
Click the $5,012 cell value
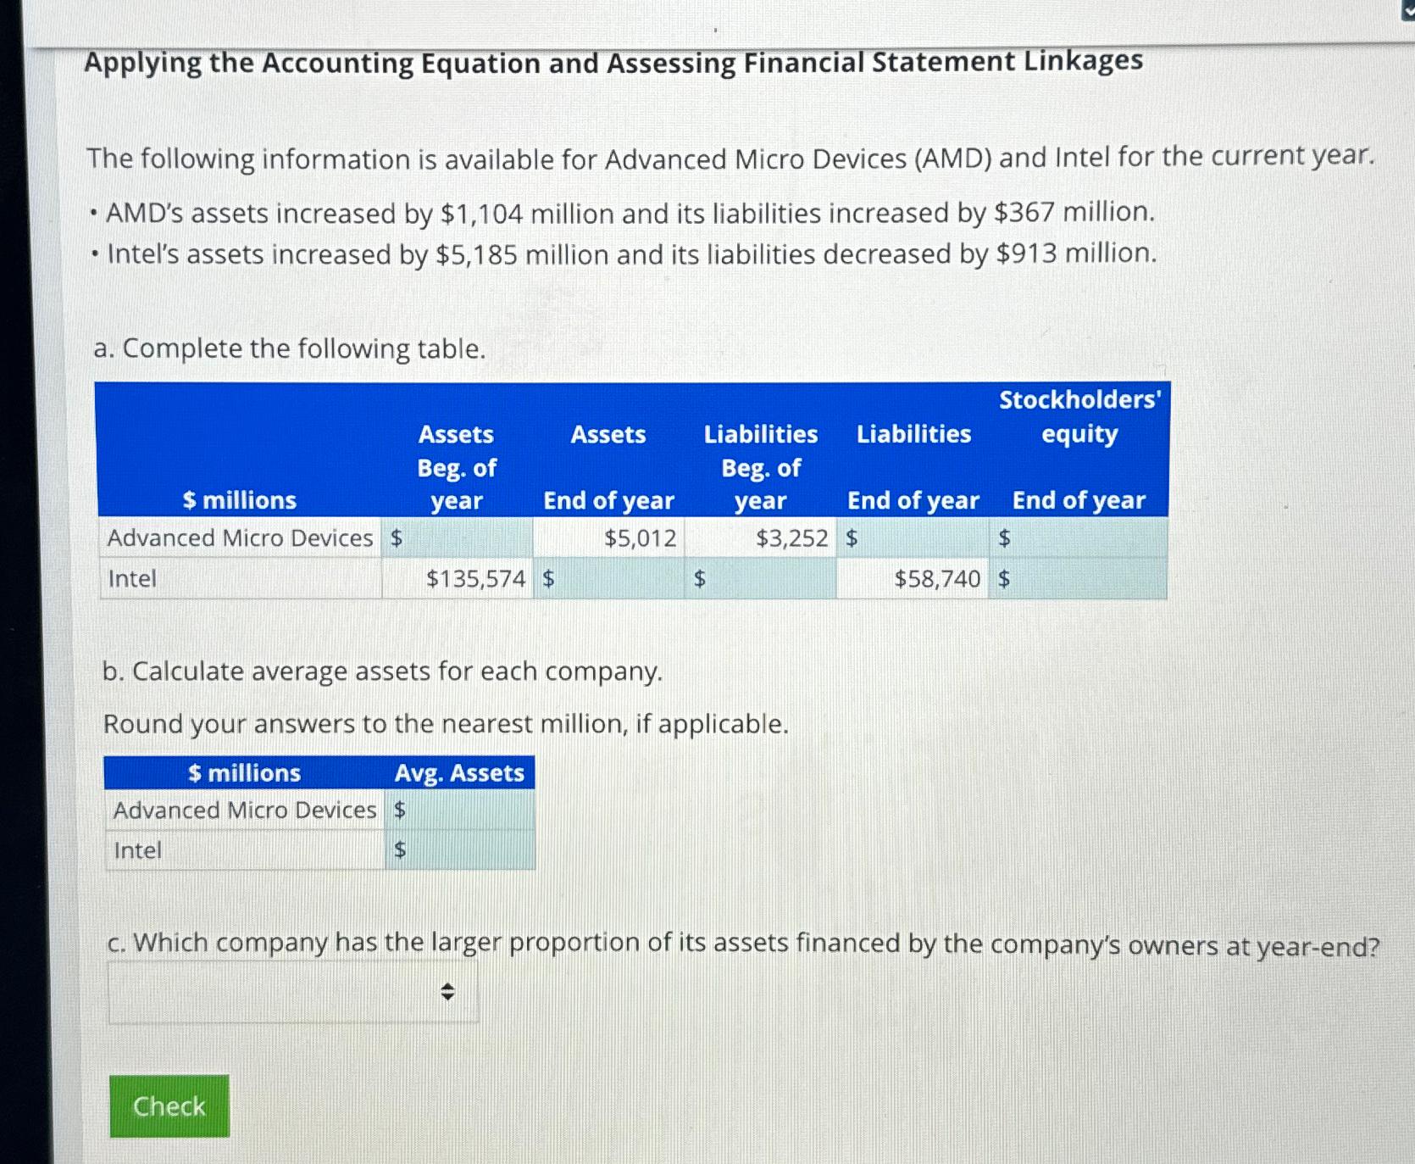637,538
